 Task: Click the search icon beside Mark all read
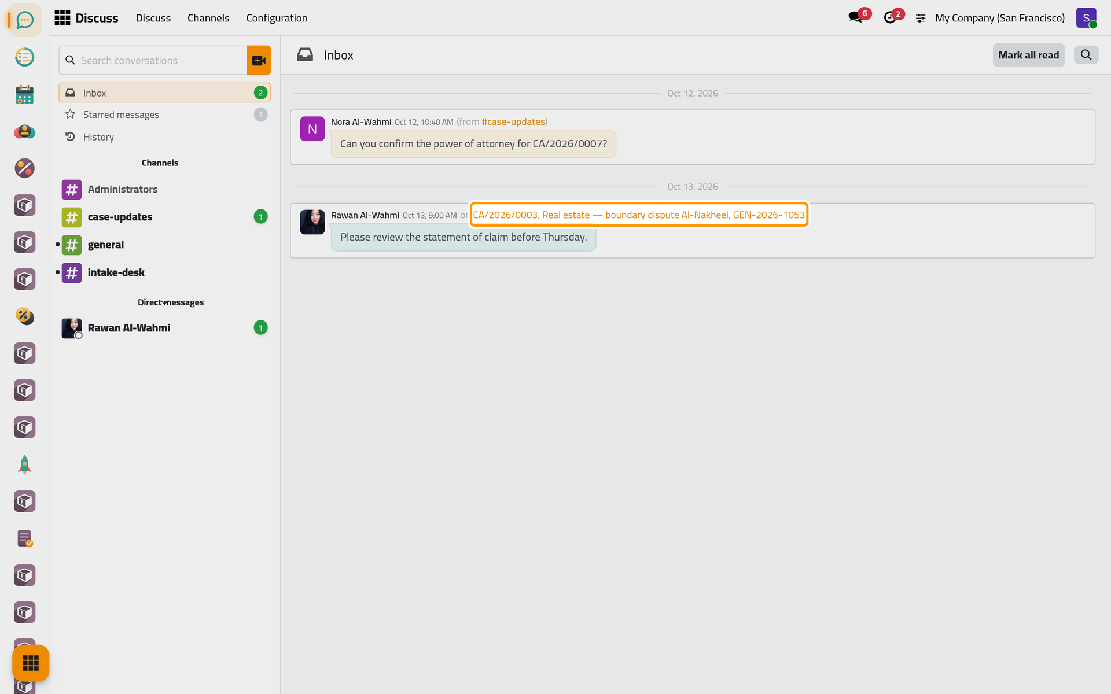point(1086,55)
